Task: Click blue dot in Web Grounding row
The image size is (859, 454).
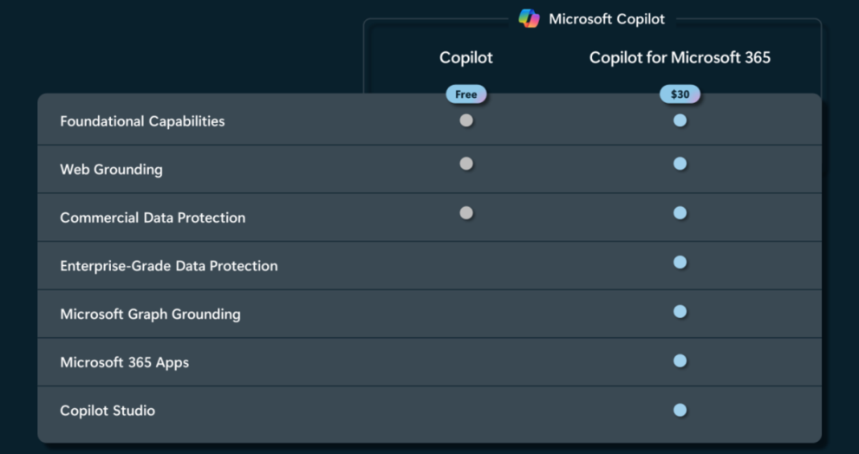Action: pyautogui.click(x=680, y=163)
